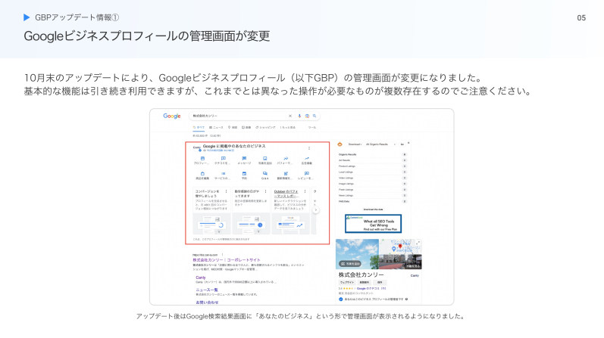Open the ツール search options
Image resolution: width=604 pixels, height=338 pixels.
311,127
